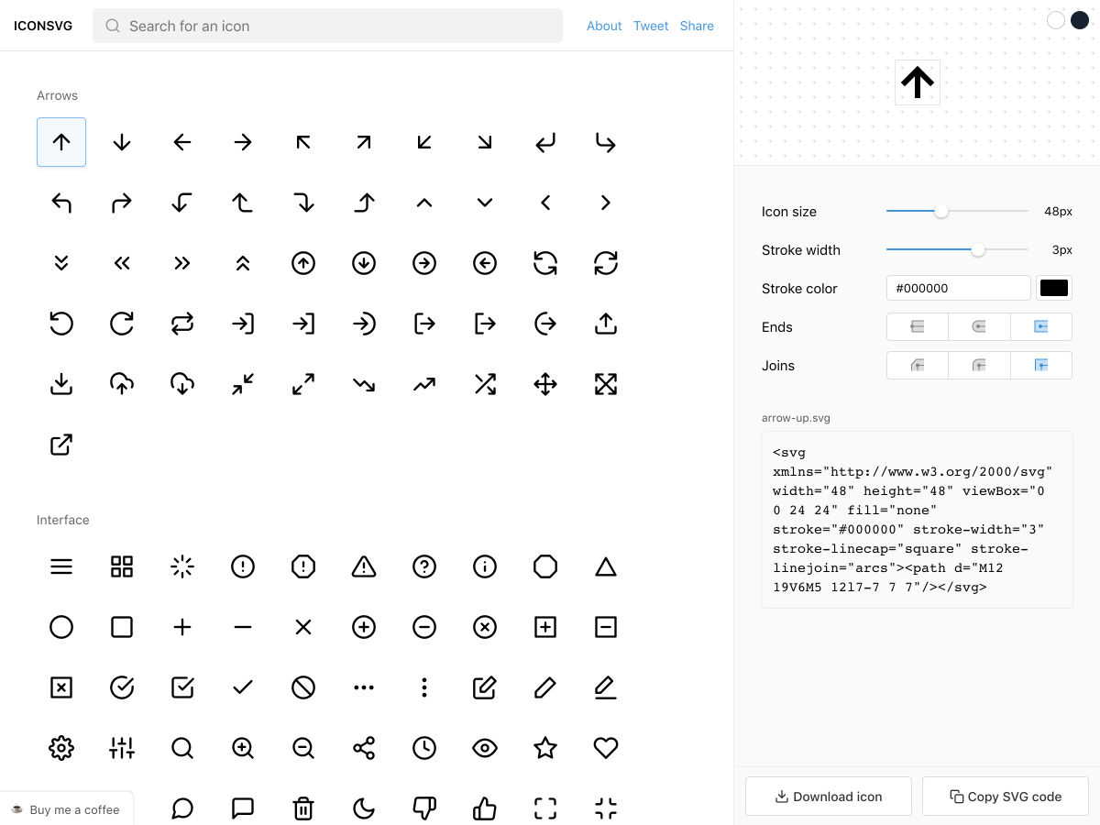1100x825 pixels.
Task: Go to ICONSVG home logo
Action: [43, 26]
